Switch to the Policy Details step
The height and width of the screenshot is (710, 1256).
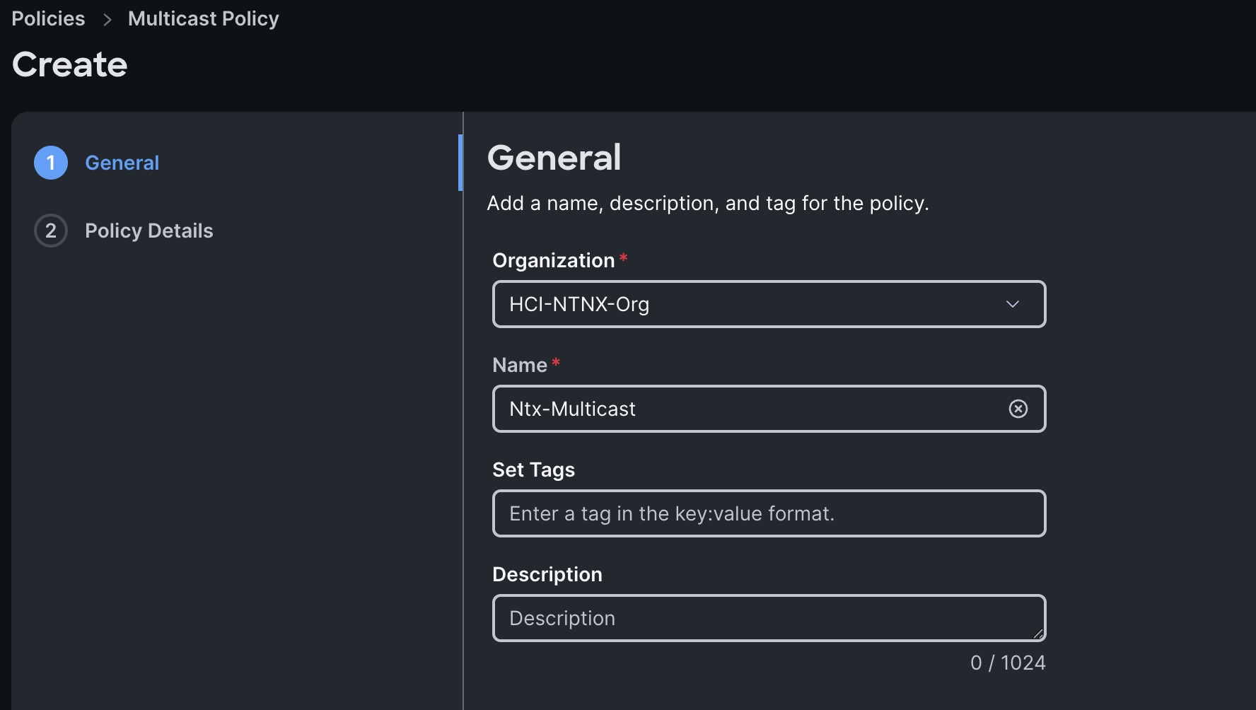(149, 231)
